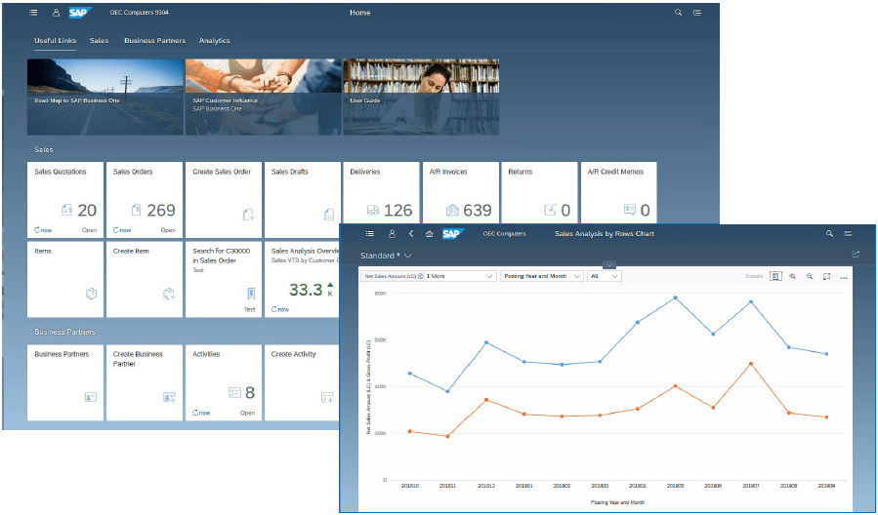This screenshot has height=515, width=878.
Task: Select the Useful Links tab
Action: pyautogui.click(x=55, y=41)
